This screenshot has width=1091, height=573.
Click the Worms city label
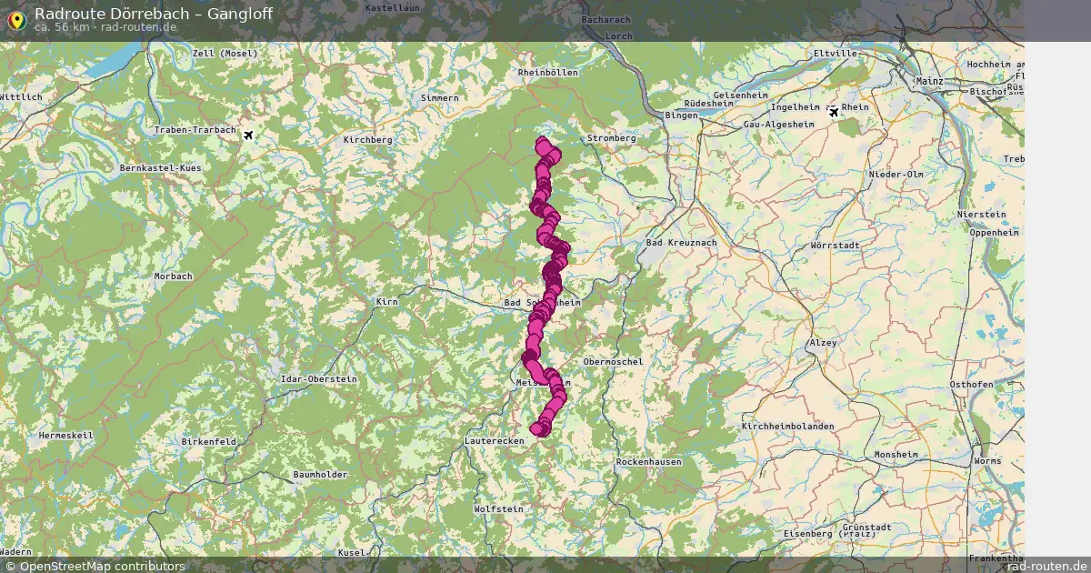point(987,461)
